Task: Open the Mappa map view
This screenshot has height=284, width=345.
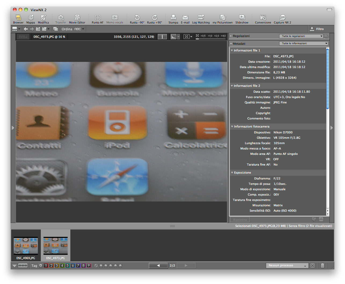Action: pyautogui.click(x=31, y=19)
